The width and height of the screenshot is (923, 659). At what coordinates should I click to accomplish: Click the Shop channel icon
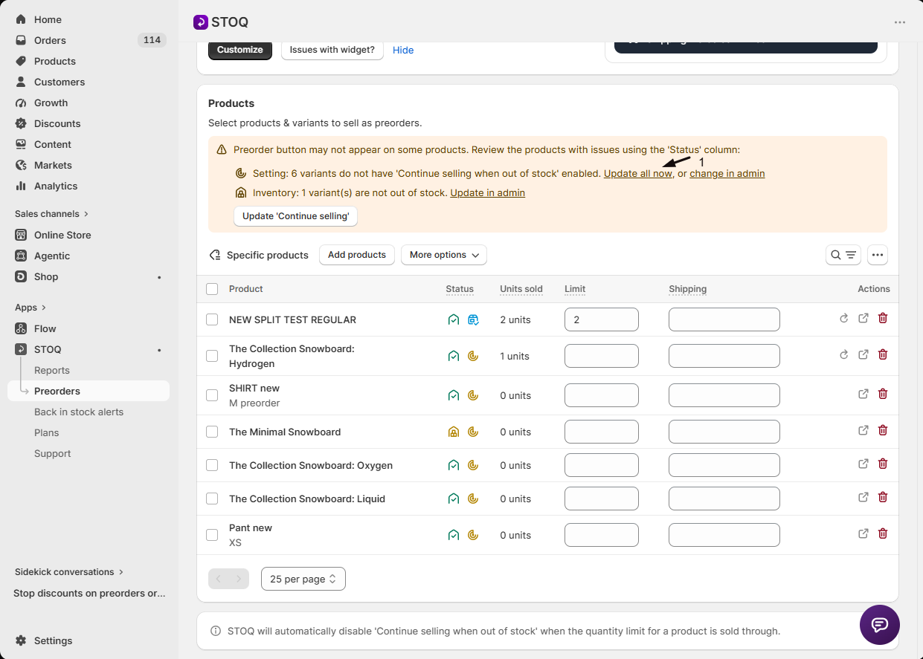(21, 276)
